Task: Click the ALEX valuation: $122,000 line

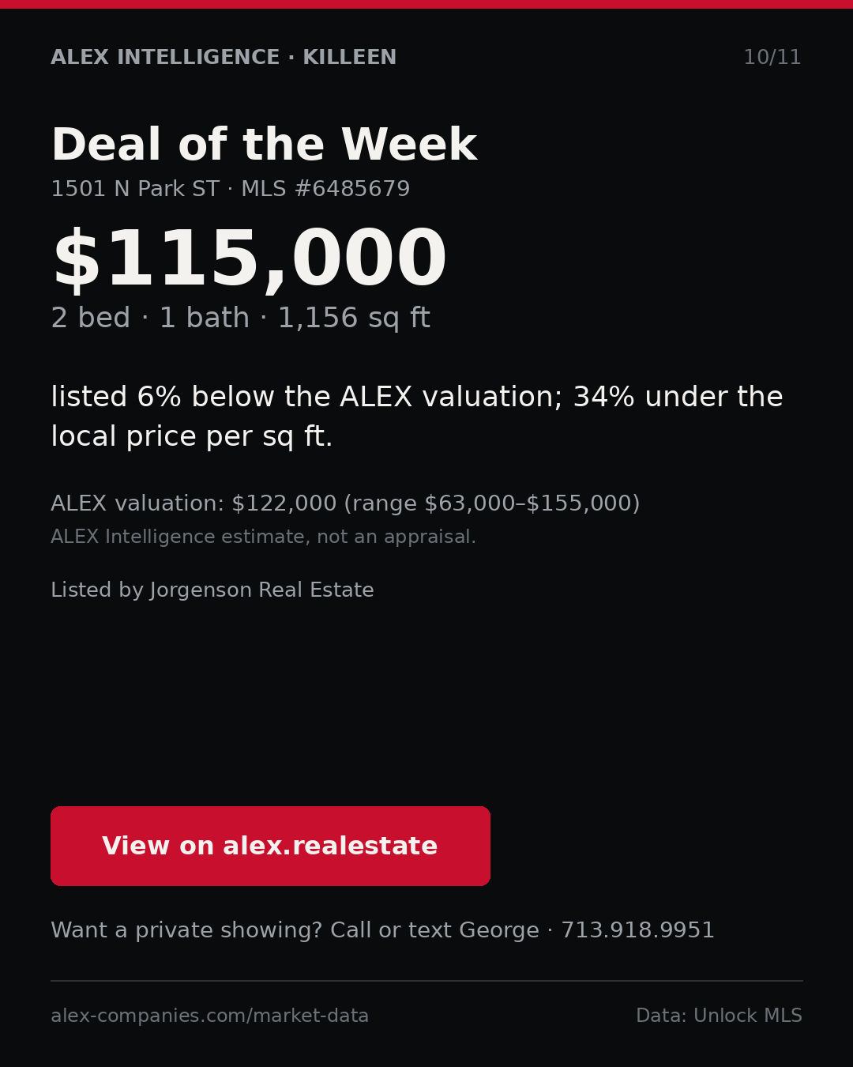Action: tap(194, 503)
